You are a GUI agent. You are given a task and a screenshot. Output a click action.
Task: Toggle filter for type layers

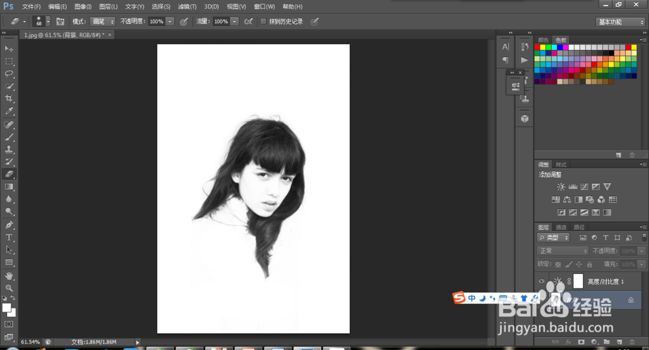click(606, 238)
